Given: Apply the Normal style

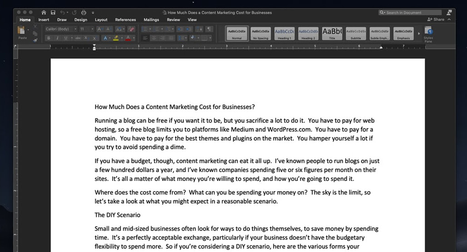Looking at the screenshot, I should (x=237, y=33).
